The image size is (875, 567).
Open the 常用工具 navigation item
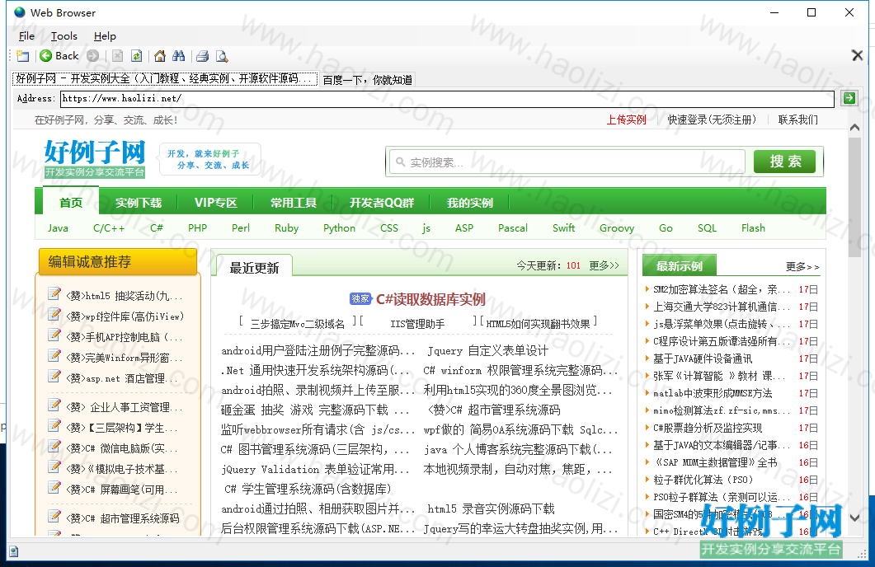point(294,203)
